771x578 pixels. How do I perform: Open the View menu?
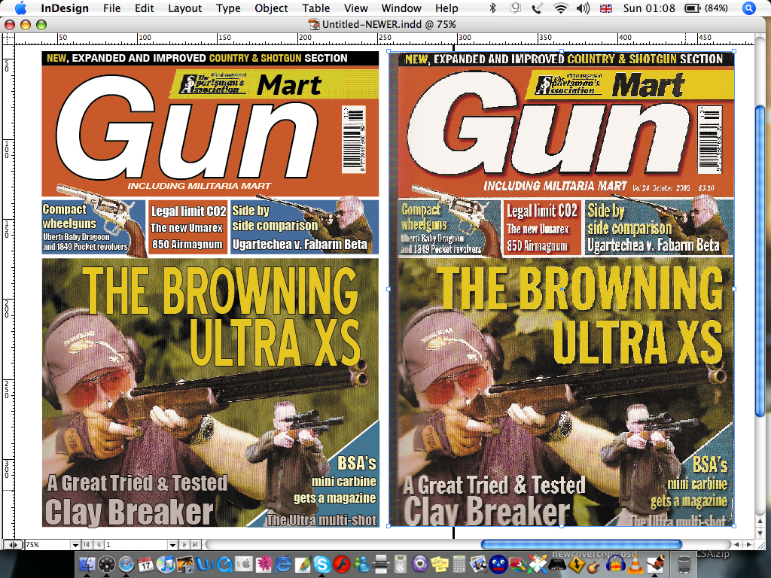pyautogui.click(x=355, y=8)
